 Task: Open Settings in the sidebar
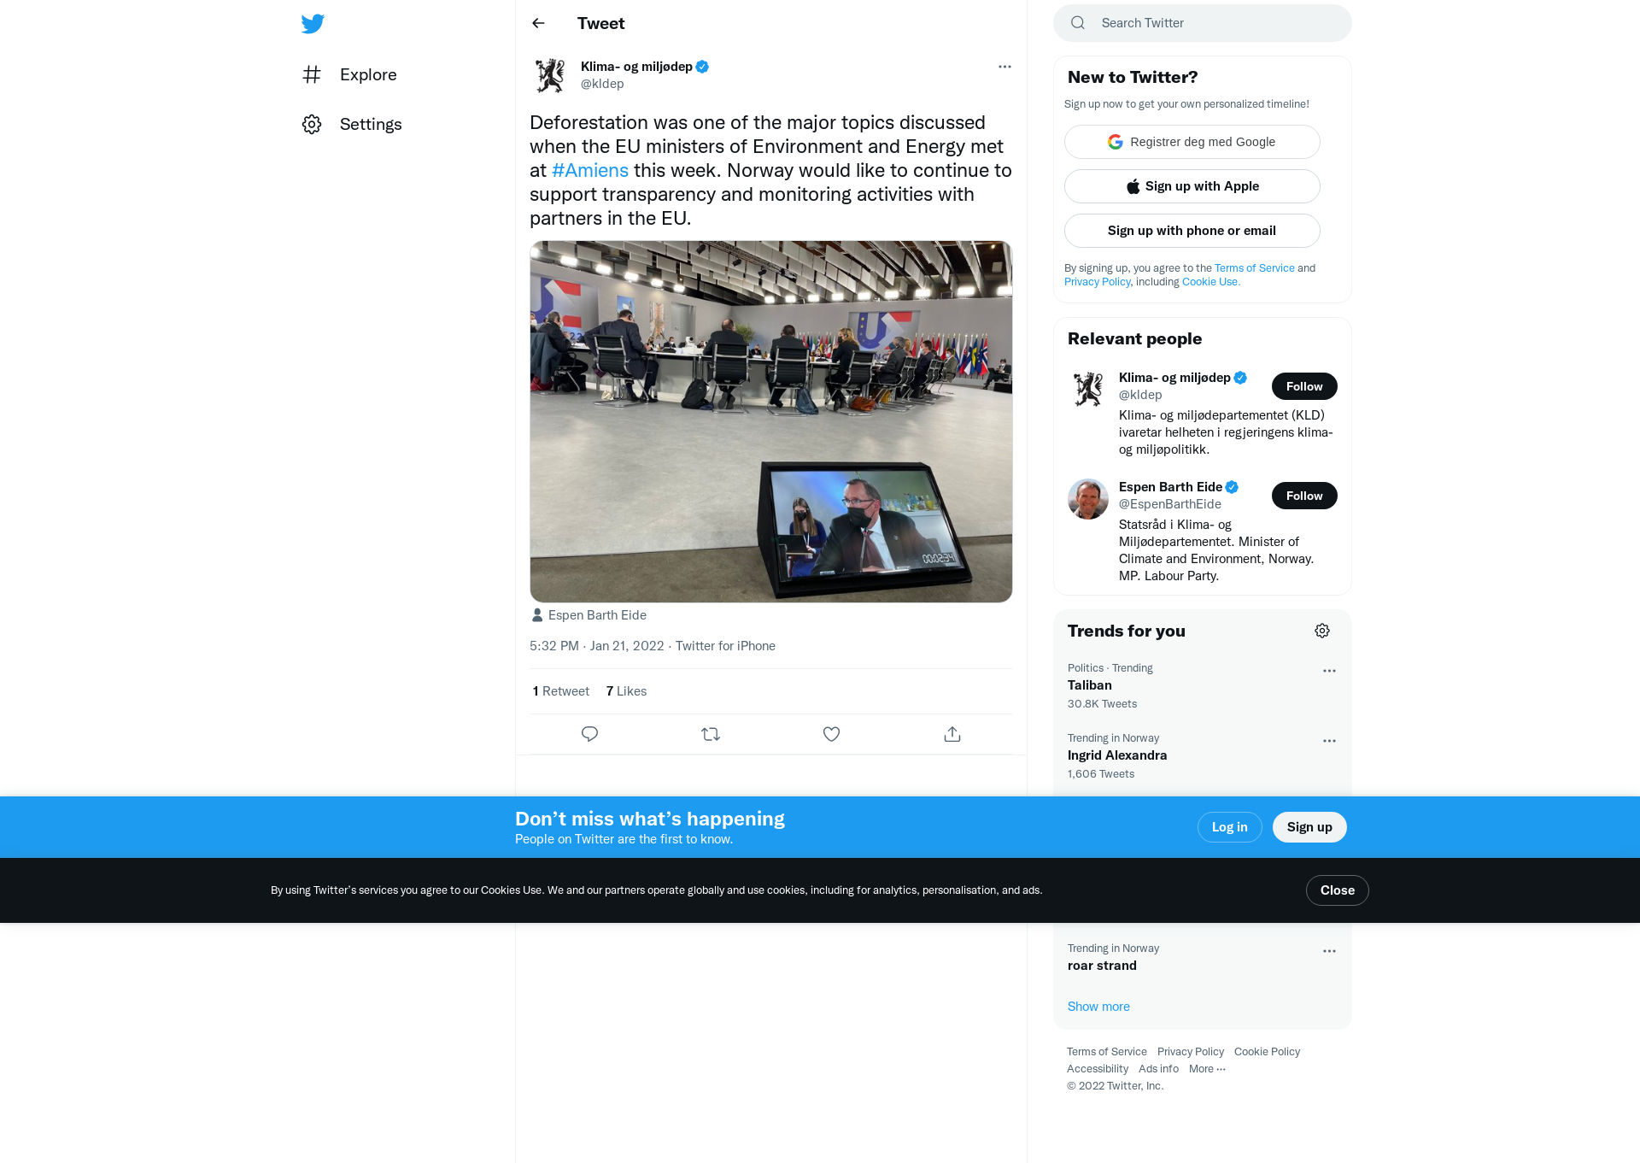[x=352, y=124]
